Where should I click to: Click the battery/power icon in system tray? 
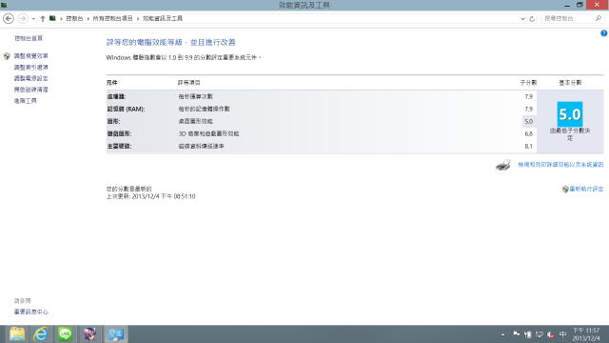pos(527,334)
